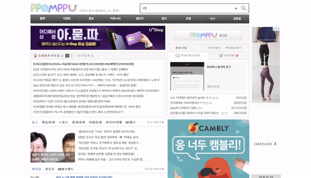Select the 최신글 tab
Viewport: 311px width, 178px height.
pos(49,169)
